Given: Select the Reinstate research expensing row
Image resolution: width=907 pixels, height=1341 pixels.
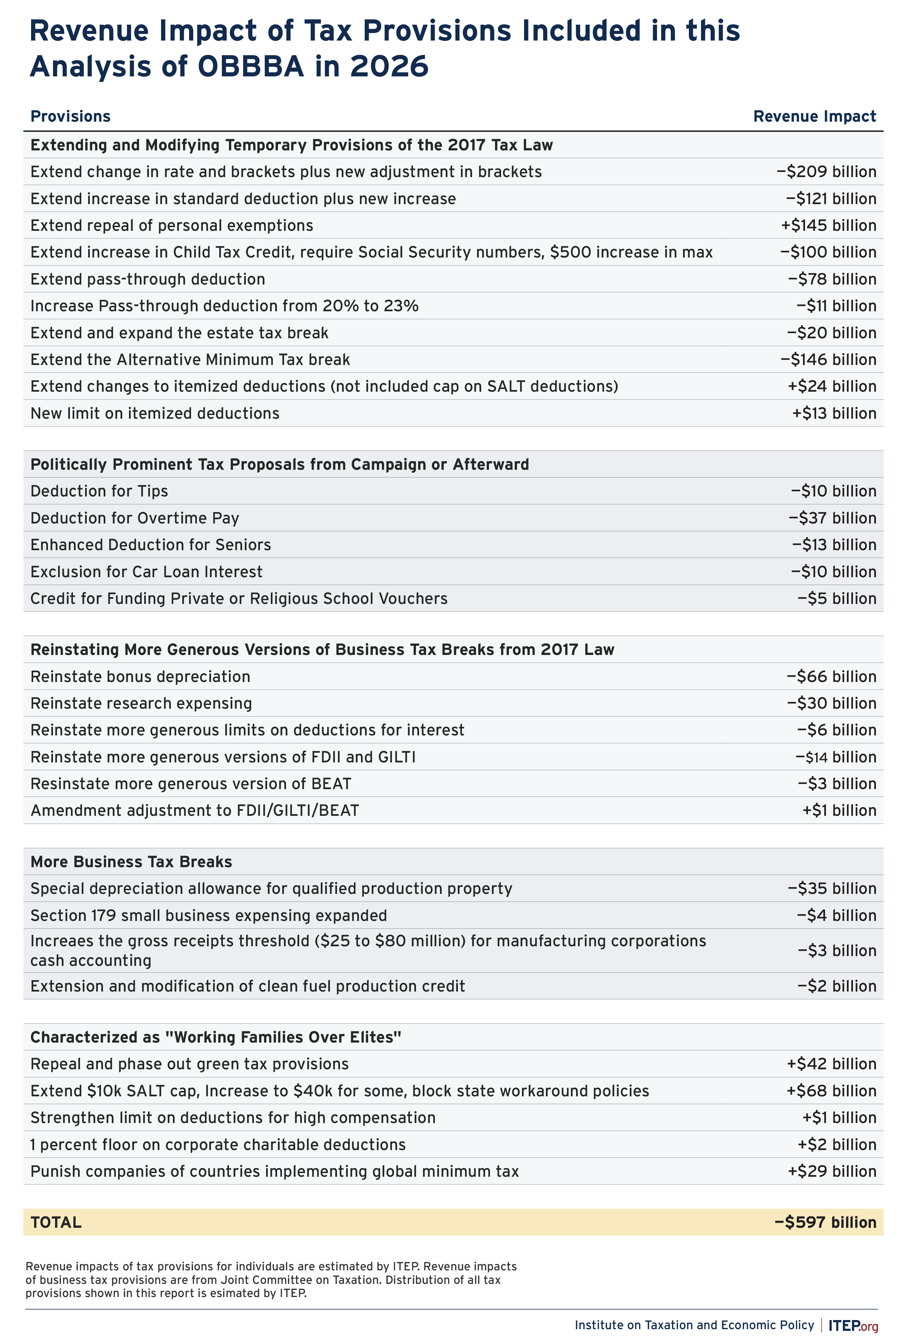Looking at the screenshot, I should 141,703.
